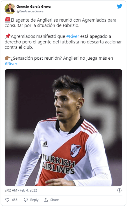The height and width of the screenshot is (207, 127).
Task: Click Germán García Grova's profile avatar
Action: pos(10,9)
